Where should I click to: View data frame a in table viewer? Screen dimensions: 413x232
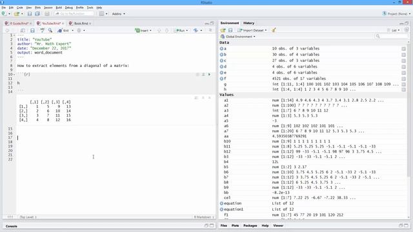pyautogui.click(x=403, y=49)
